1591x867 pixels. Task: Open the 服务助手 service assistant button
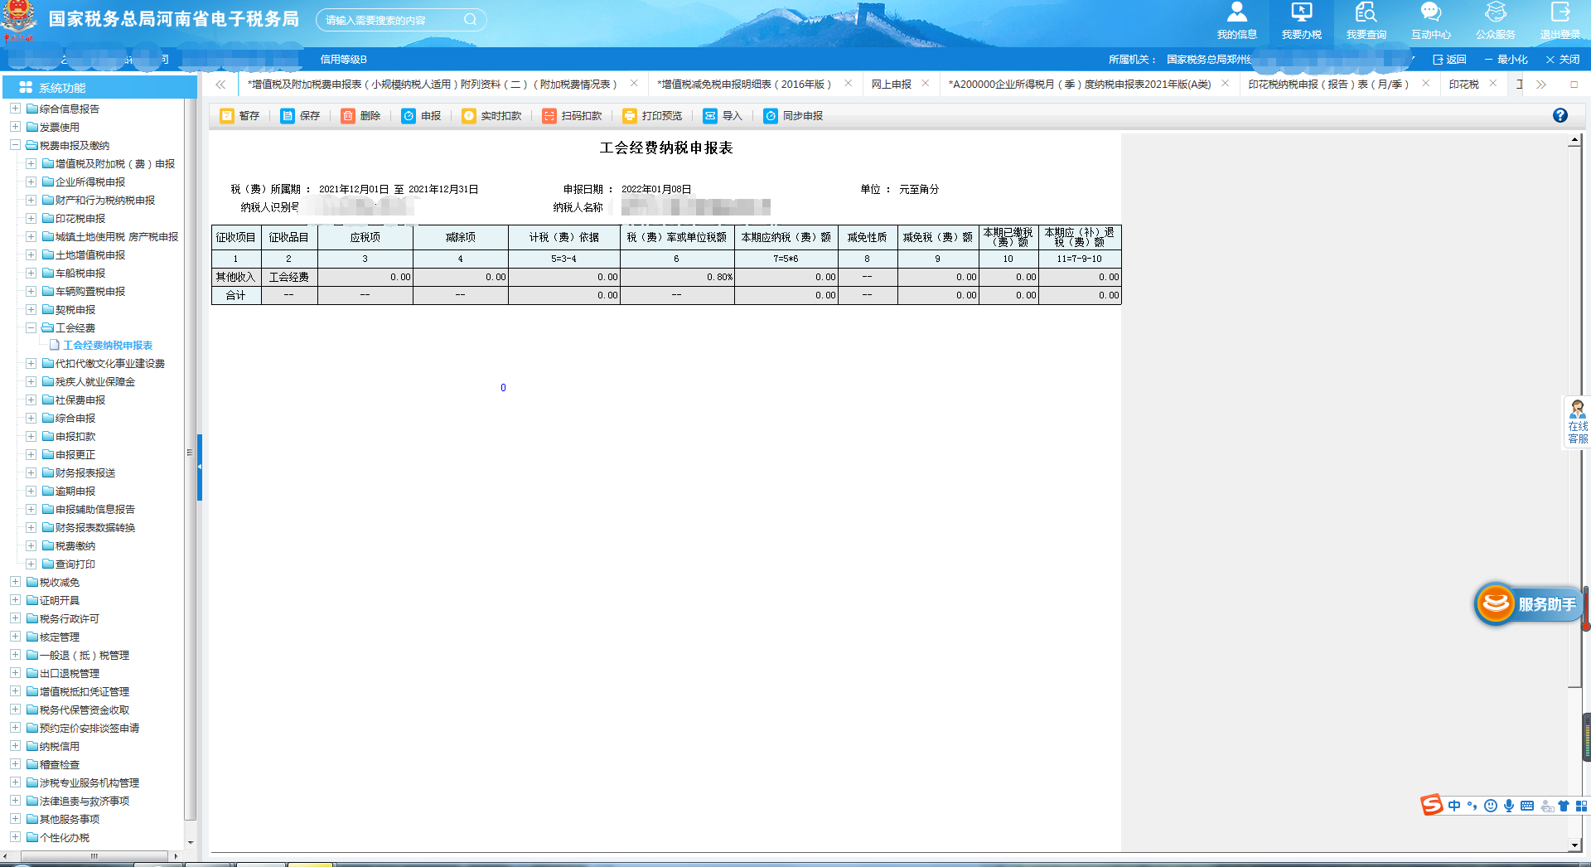point(1528,604)
